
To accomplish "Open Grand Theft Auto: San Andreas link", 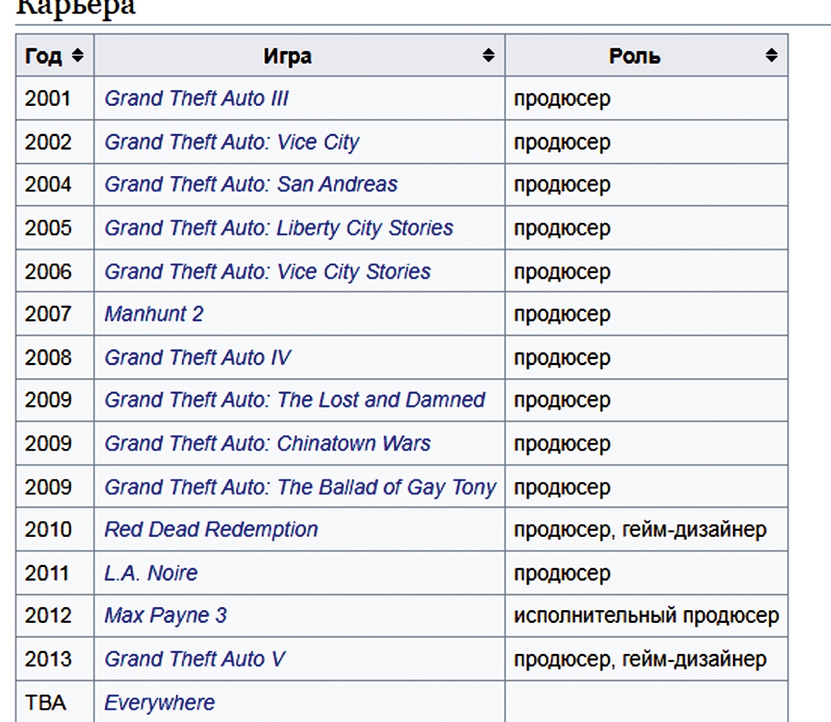I will tap(251, 184).
